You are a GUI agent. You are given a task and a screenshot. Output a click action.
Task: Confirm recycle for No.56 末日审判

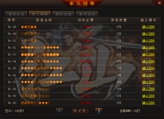(148, 75)
